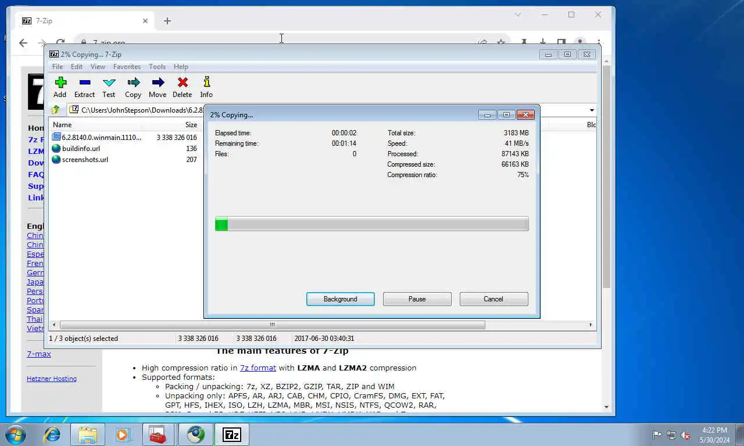Click the size value 3 338 326 016
The image size is (744, 446).
pos(177,138)
